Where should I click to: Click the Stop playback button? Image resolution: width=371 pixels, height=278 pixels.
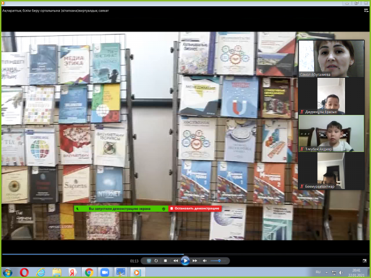tap(166, 261)
